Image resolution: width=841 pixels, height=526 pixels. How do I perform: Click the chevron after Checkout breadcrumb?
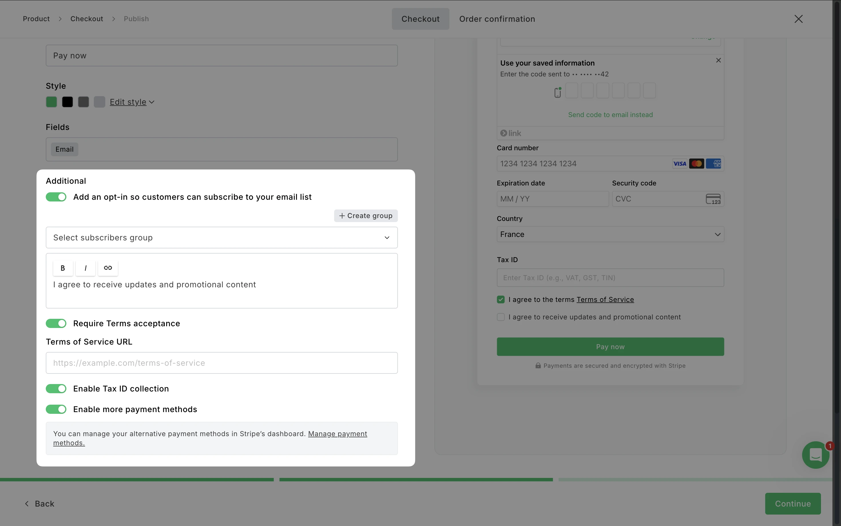(x=114, y=19)
